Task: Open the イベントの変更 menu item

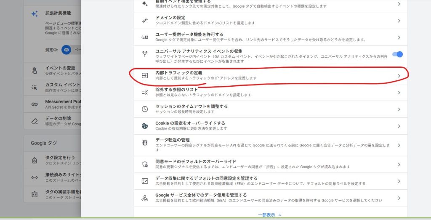Action: (x=60, y=68)
